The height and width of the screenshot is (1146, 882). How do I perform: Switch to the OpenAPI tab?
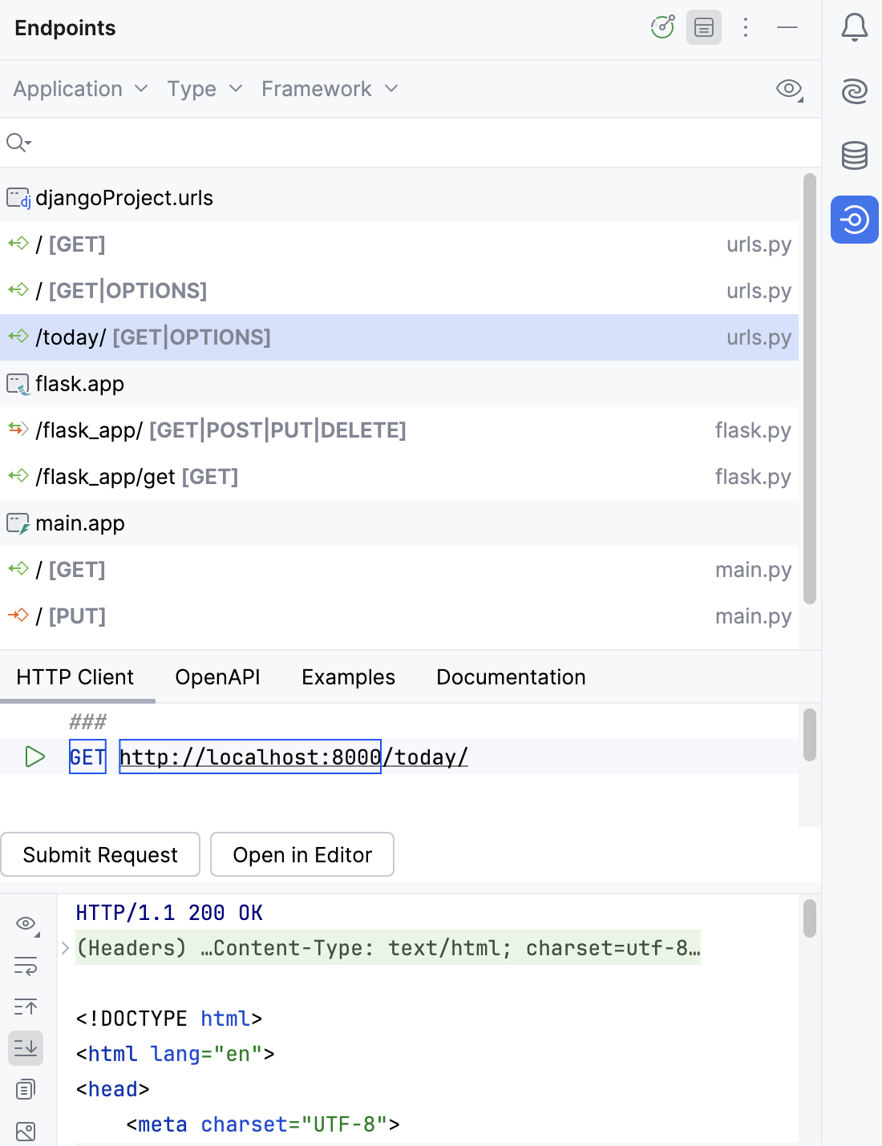click(216, 677)
